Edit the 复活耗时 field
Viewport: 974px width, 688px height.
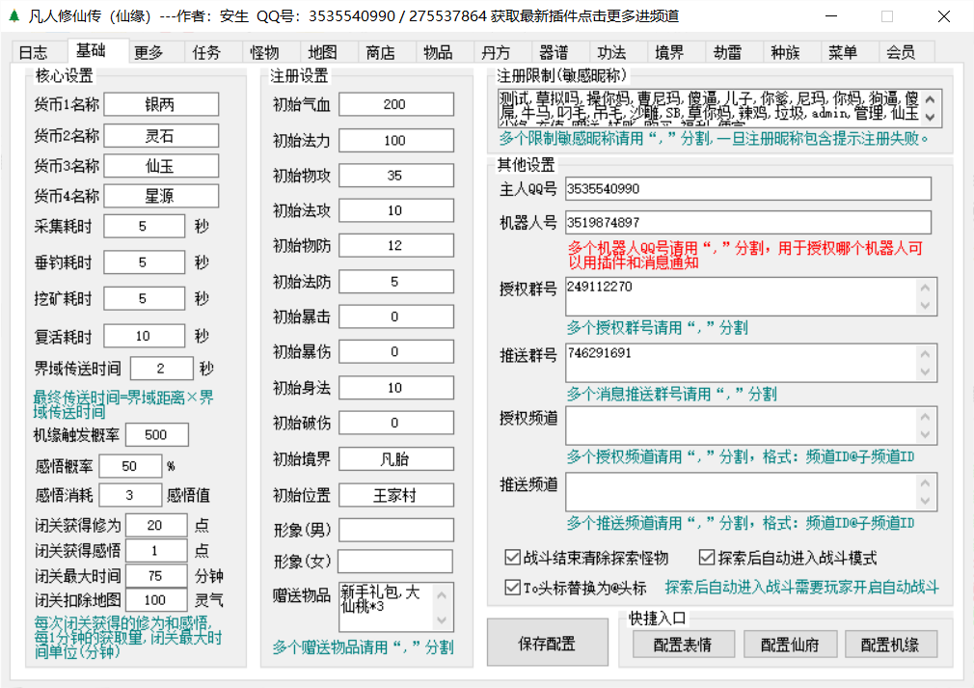pyautogui.click(x=144, y=336)
